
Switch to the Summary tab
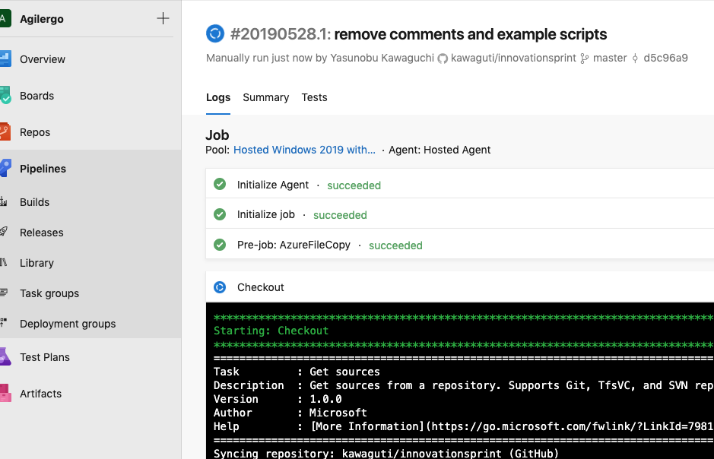266,97
